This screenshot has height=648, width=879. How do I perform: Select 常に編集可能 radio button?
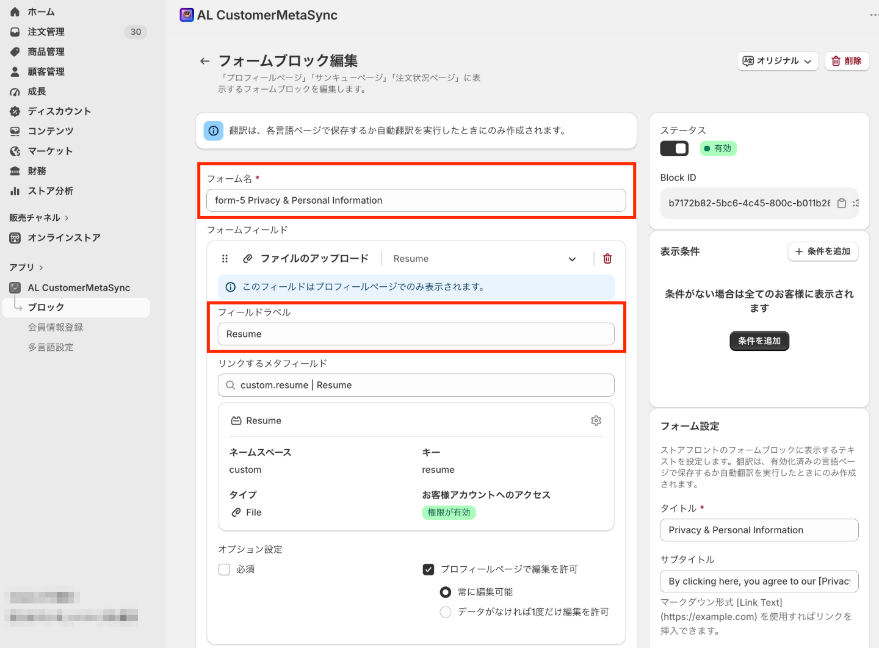point(446,592)
